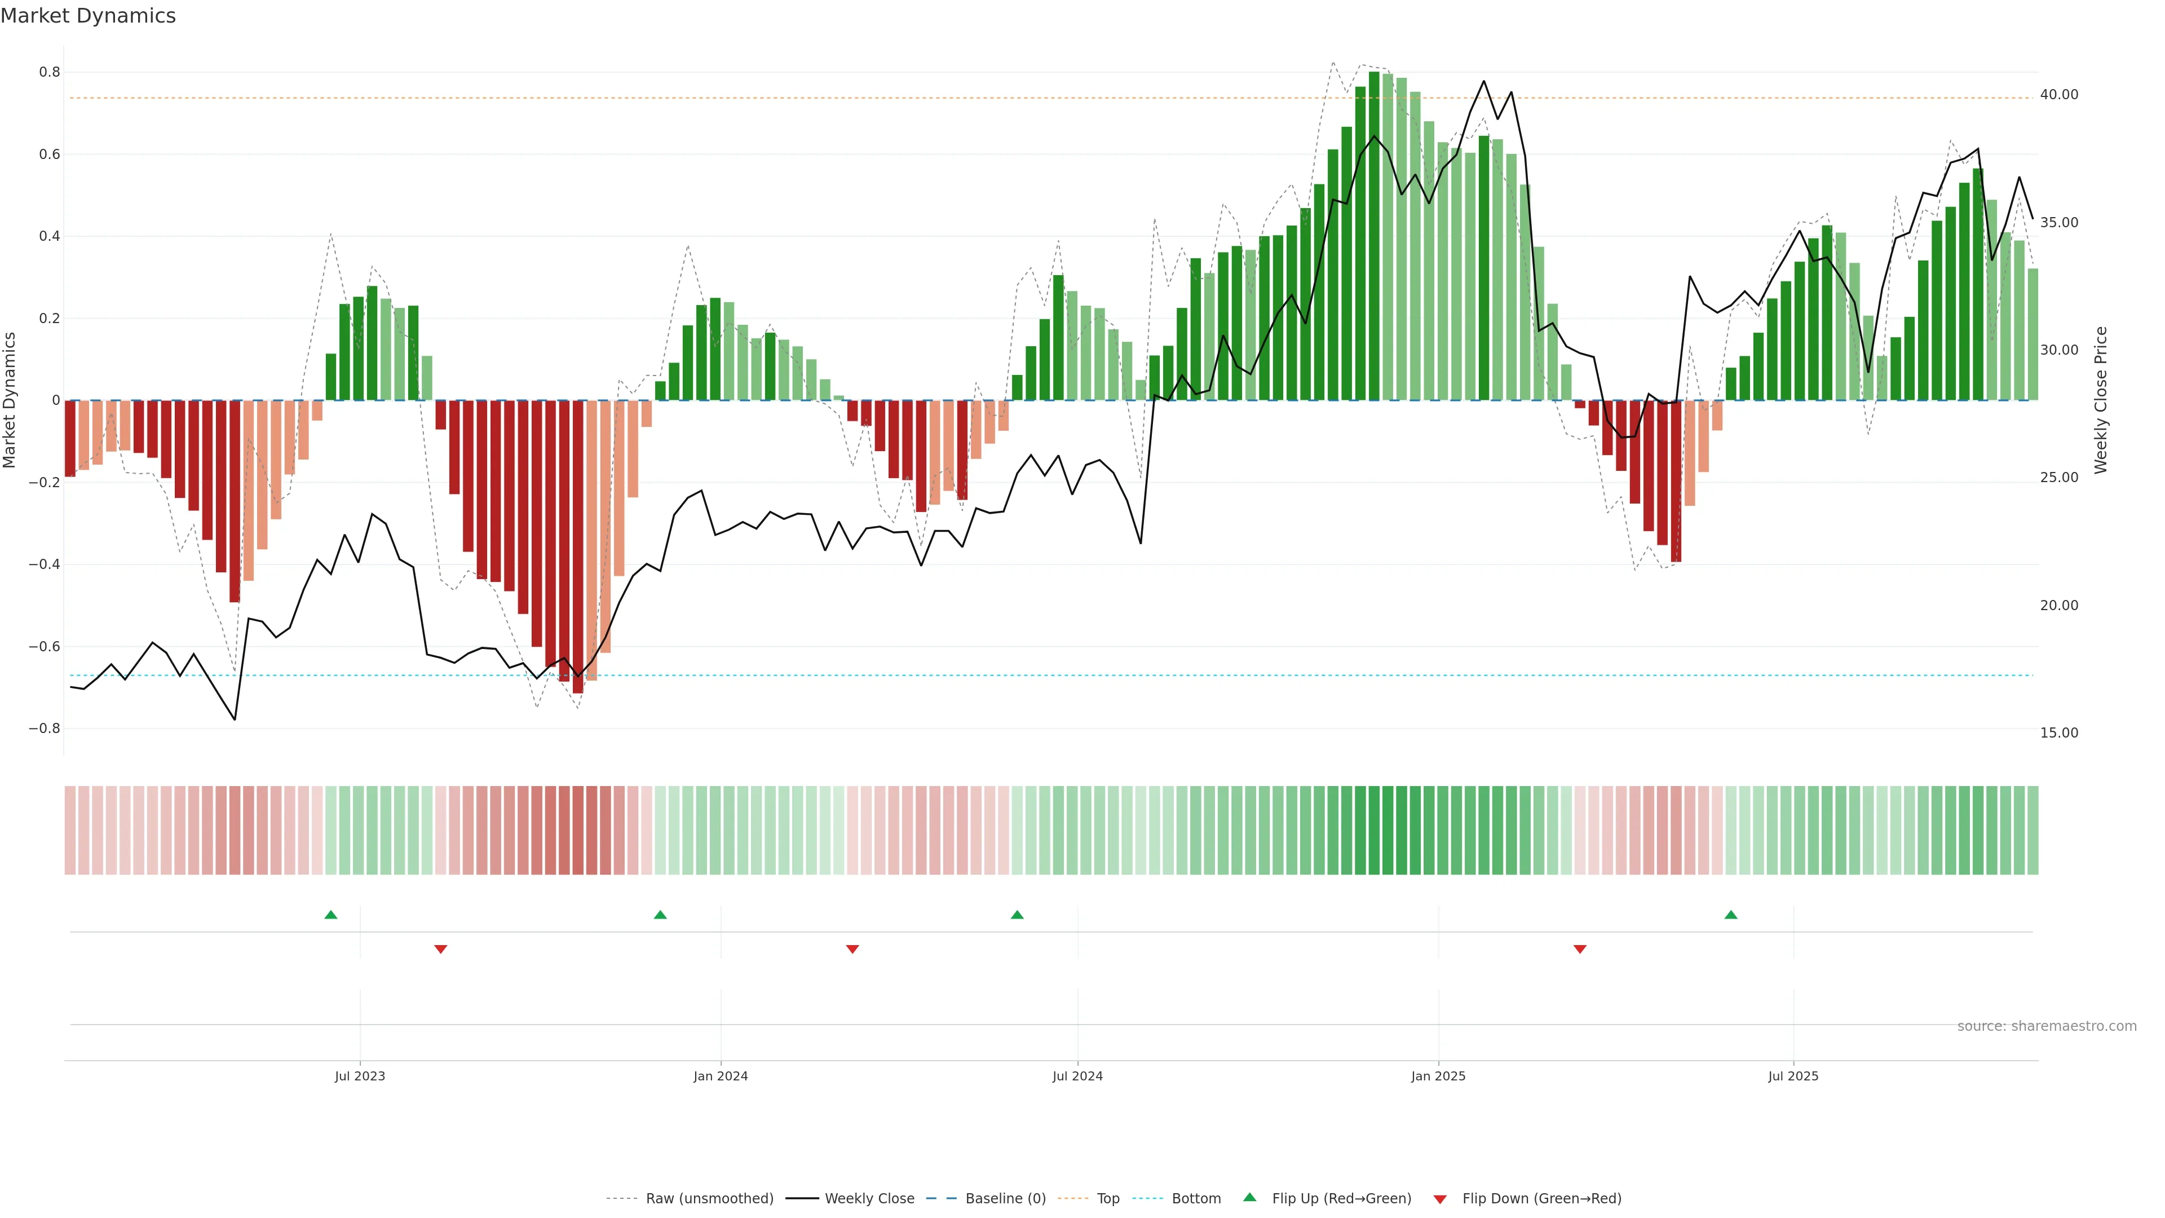The image size is (2165, 1218).
Task: Toggle the Bottom threshold legend entry
Action: (x=1196, y=1199)
